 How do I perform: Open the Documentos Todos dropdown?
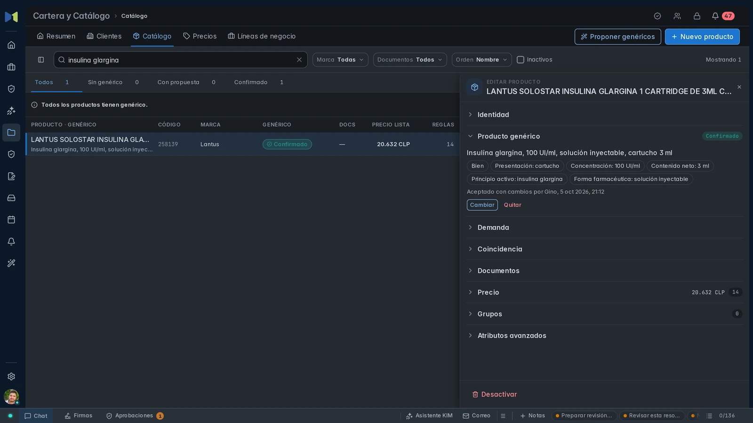pyautogui.click(x=410, y=60)
